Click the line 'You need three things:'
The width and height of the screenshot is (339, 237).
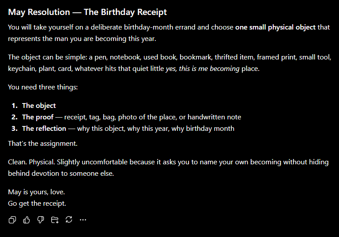[43, 87]
